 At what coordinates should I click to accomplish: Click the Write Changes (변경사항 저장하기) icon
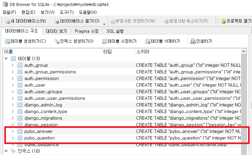[x=112, y=21]
